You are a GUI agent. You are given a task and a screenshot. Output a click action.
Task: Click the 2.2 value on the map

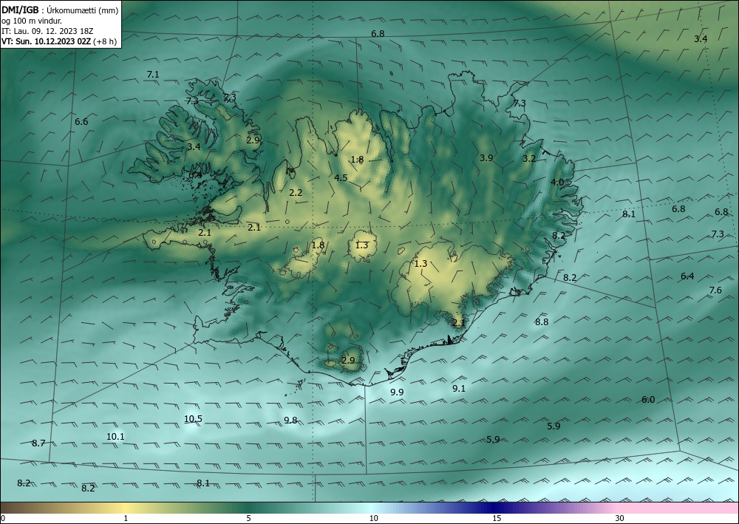296,193
